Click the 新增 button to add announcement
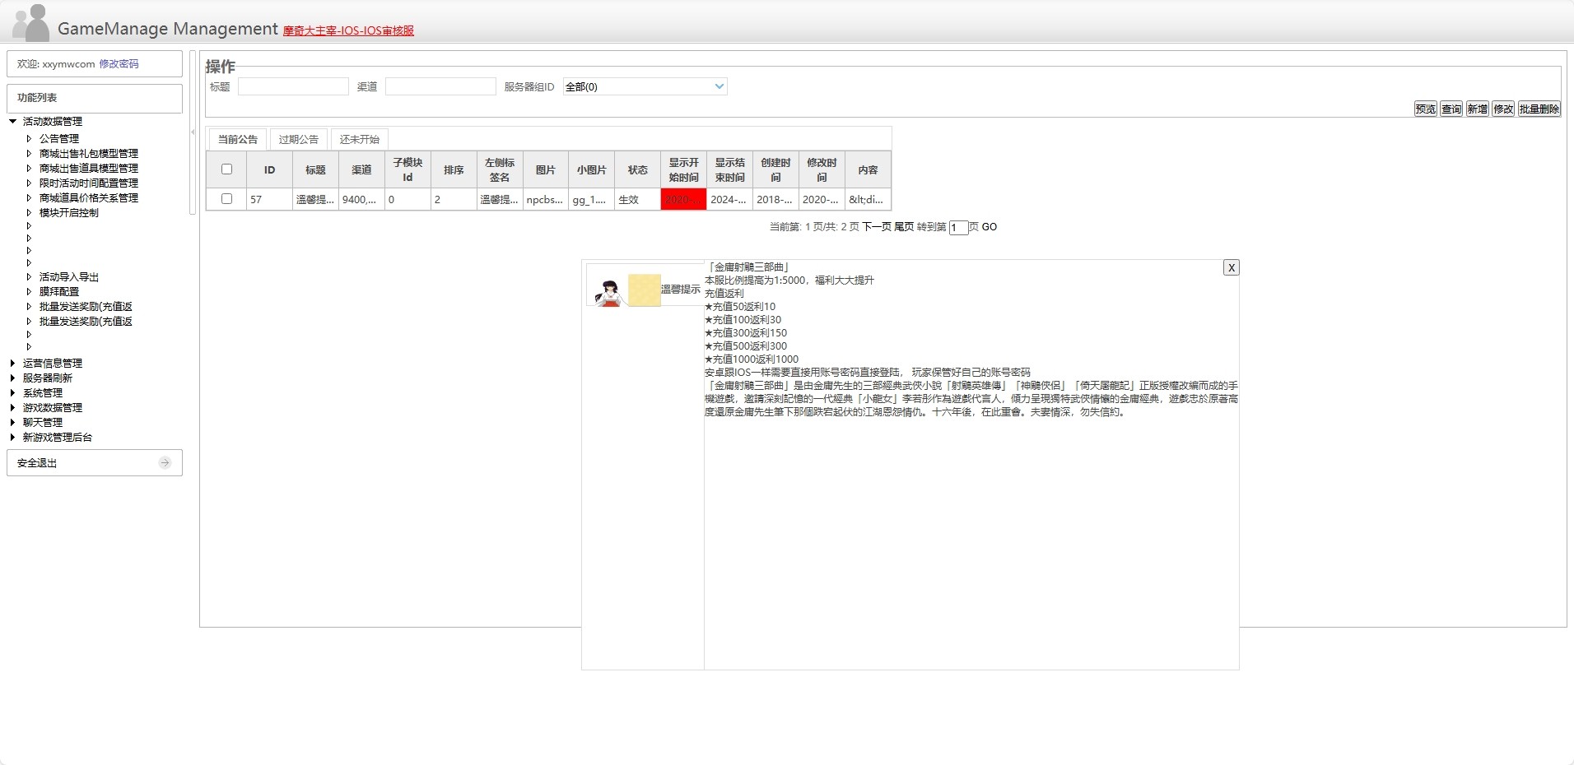The image size is (1574, 765). pos(1476,108)
